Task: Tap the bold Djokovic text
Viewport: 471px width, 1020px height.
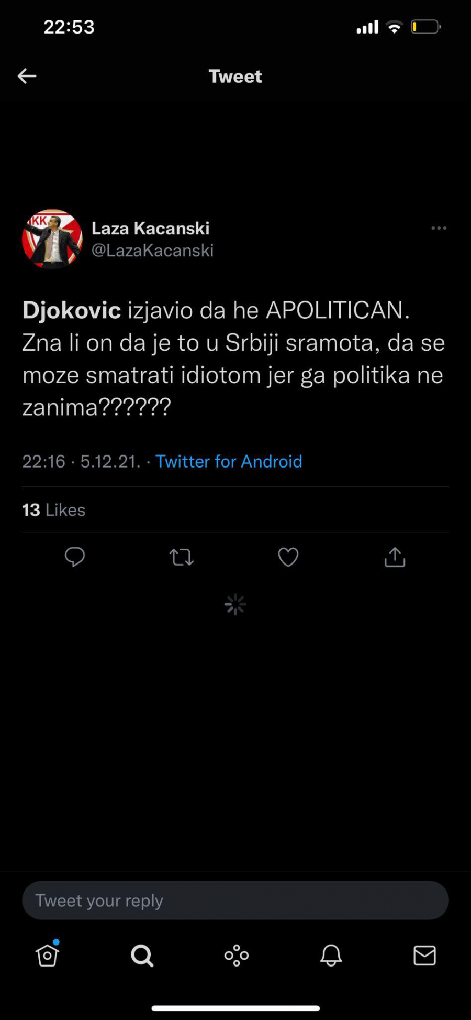Action: pyautogui.click(x=72, y=310)
